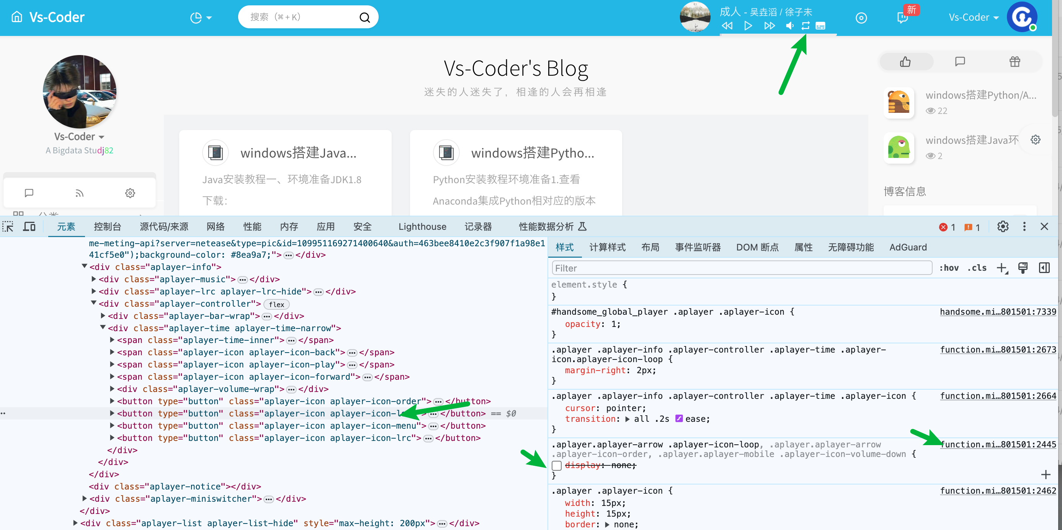Enable the display: none checkbox
This screenshot has width=1062, height=530.
[557, 466]
